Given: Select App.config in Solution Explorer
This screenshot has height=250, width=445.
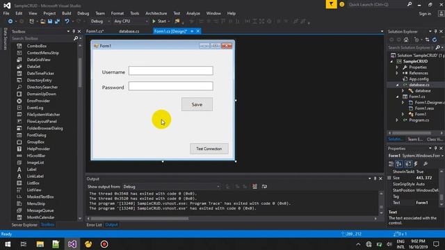Looking at the screenshot, I should (x=419, y=79).
